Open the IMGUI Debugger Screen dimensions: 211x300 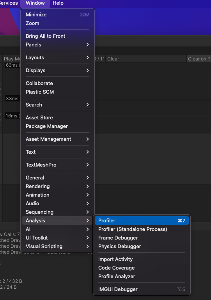click(x=142, y=289)
